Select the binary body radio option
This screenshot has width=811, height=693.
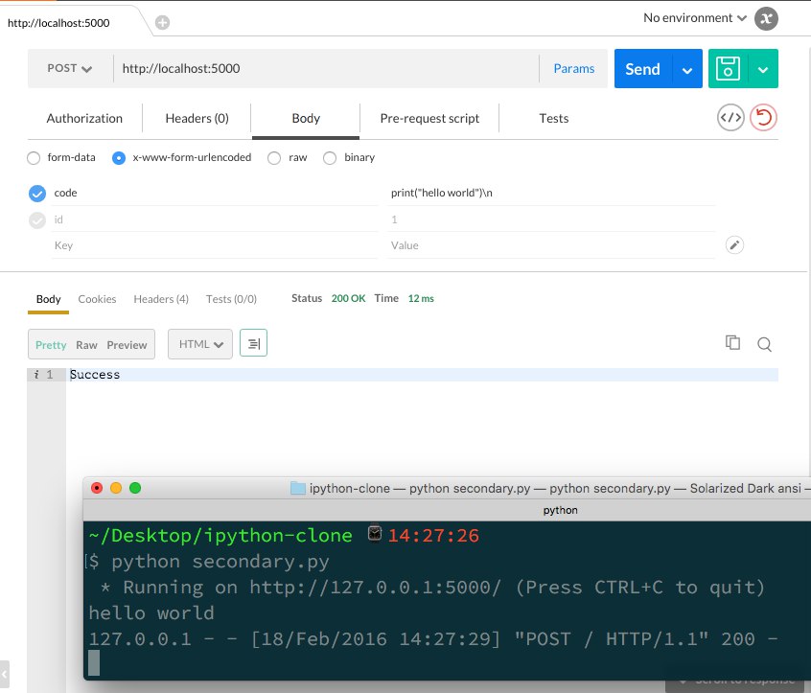[x=330, y=158]
